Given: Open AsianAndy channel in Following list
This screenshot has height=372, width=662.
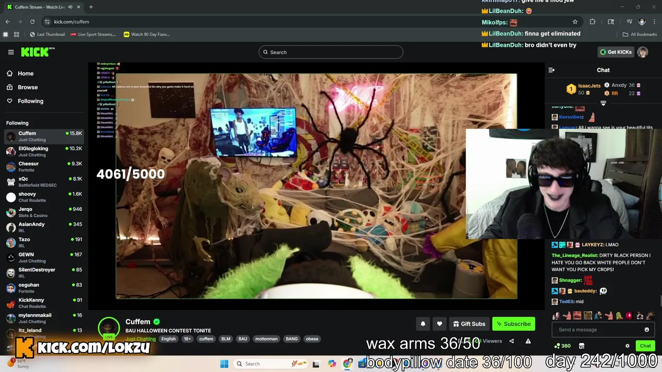Looking at the screenshot, I should point(44,227).
